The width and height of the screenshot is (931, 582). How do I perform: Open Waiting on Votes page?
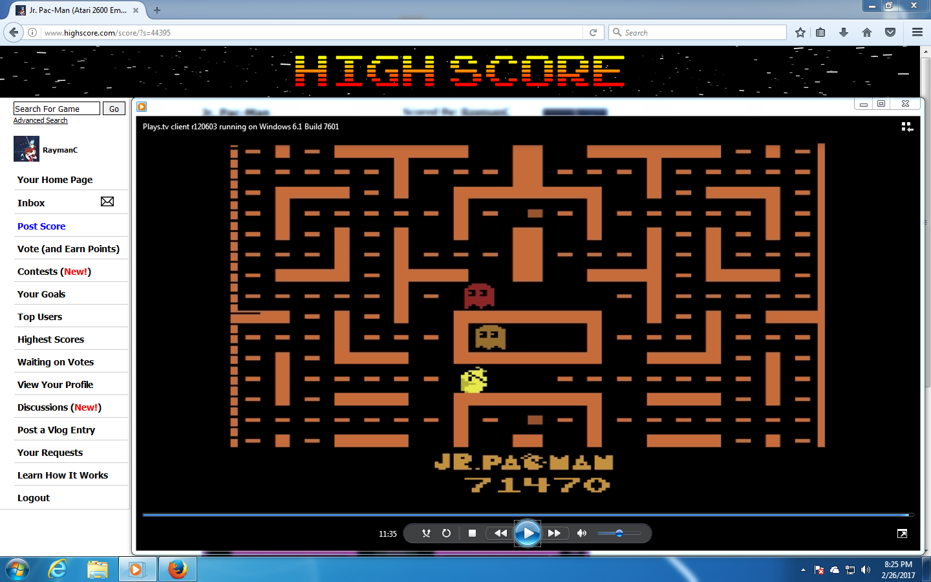[x=56, y=362]
